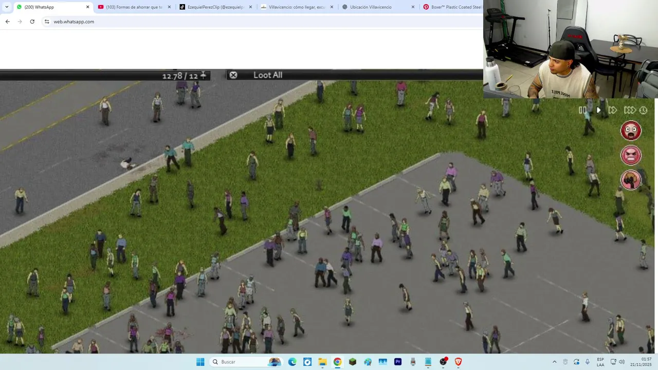
Task: Click the 12.78 / 12 weight readout
Action: pyautogui.click(x=180, y=76)
